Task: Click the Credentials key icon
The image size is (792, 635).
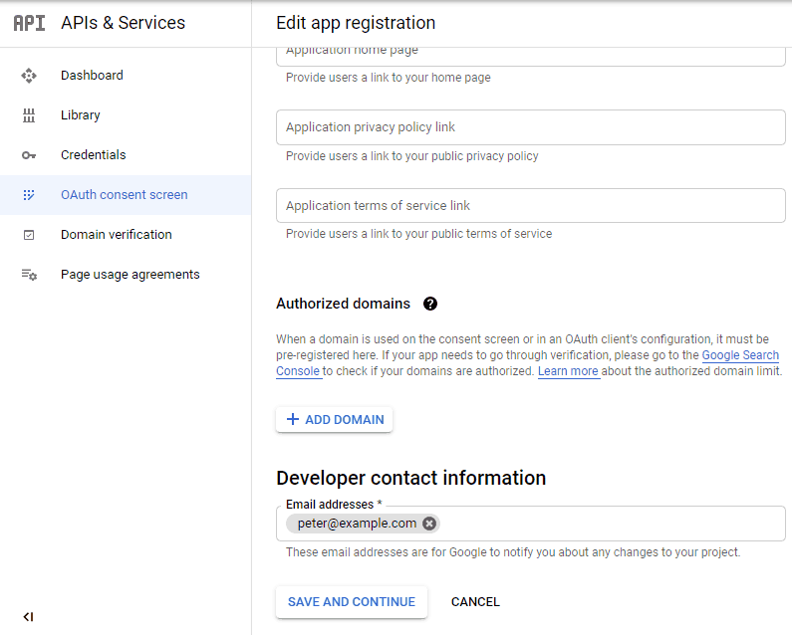Action: [29, 155]
